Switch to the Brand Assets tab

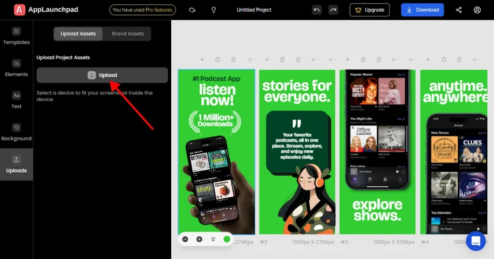[127, 34]
